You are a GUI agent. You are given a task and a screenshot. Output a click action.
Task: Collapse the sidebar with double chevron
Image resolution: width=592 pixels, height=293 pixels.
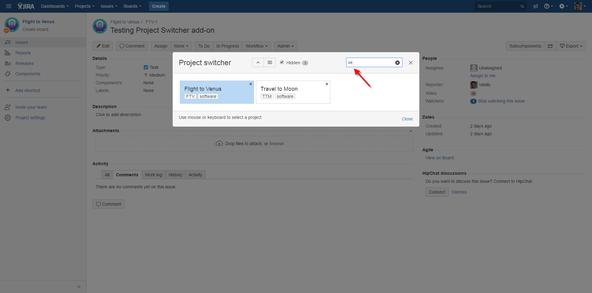[79, 287]
